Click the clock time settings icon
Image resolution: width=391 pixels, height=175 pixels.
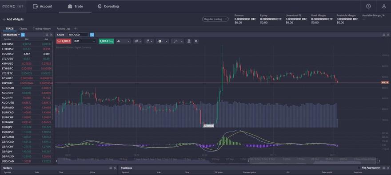coord(160,41)
